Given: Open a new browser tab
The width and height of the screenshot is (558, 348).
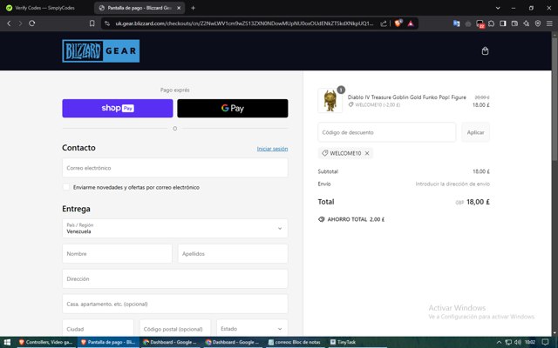Looking at the screenshot, I should point(193,8).
